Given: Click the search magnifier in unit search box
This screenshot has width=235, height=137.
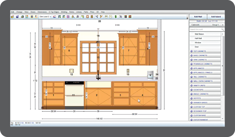Looking at the screenshot, I should (x=222, y=29).
